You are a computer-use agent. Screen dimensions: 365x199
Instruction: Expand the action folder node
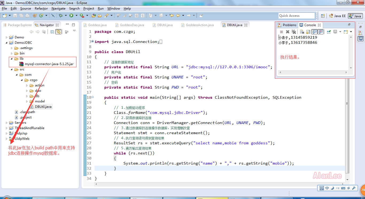(27, 85)
